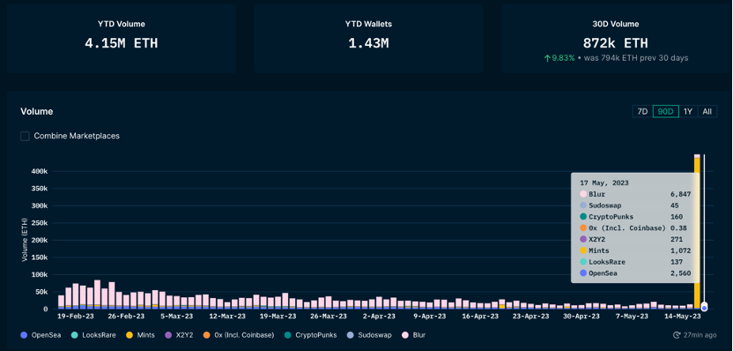Image resolution: width=733 pixels, height=351 pixels.
Task: Click the tall yellow Mints bar
Action: point(697,233)
